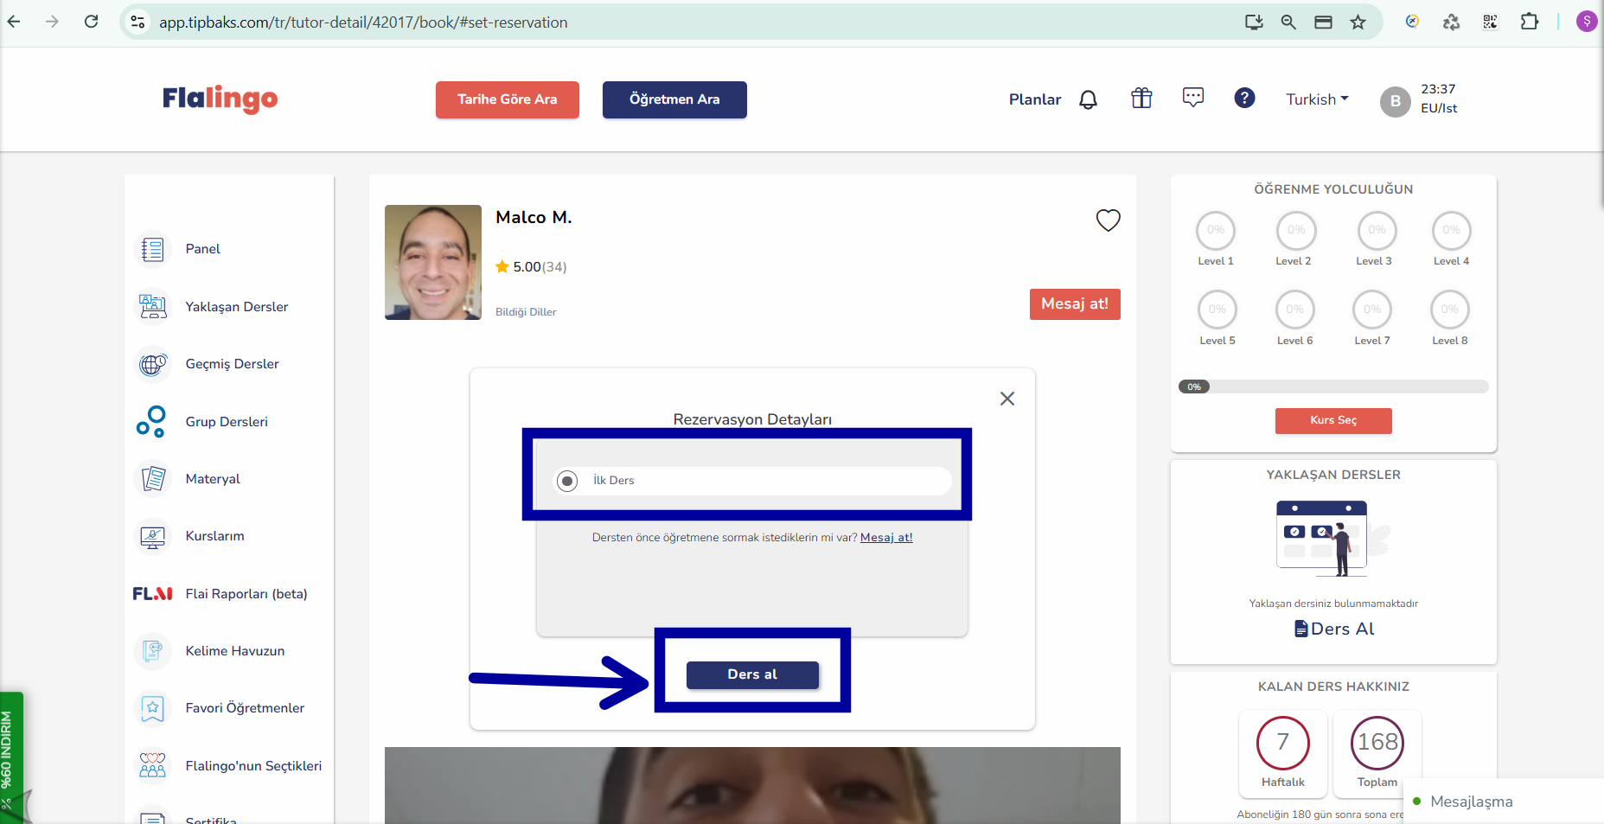Click the browser forward arrow
This screenshot has height=824, width=1604.
pyautogui.click(x=52, y=22)
